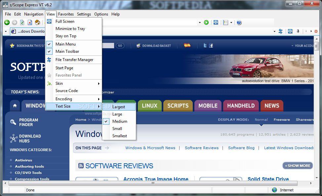Click the Bookmark This Site star icon
This screenshot has width=322, height=196.
pyautogui.click(x=12, y=46)
